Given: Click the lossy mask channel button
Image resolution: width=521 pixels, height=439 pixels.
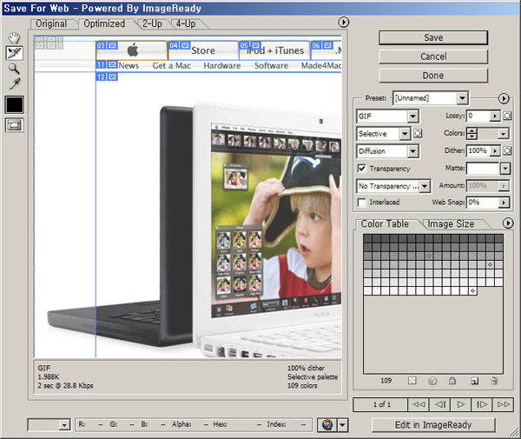Looking at the screenshot, I should [507, 116].
